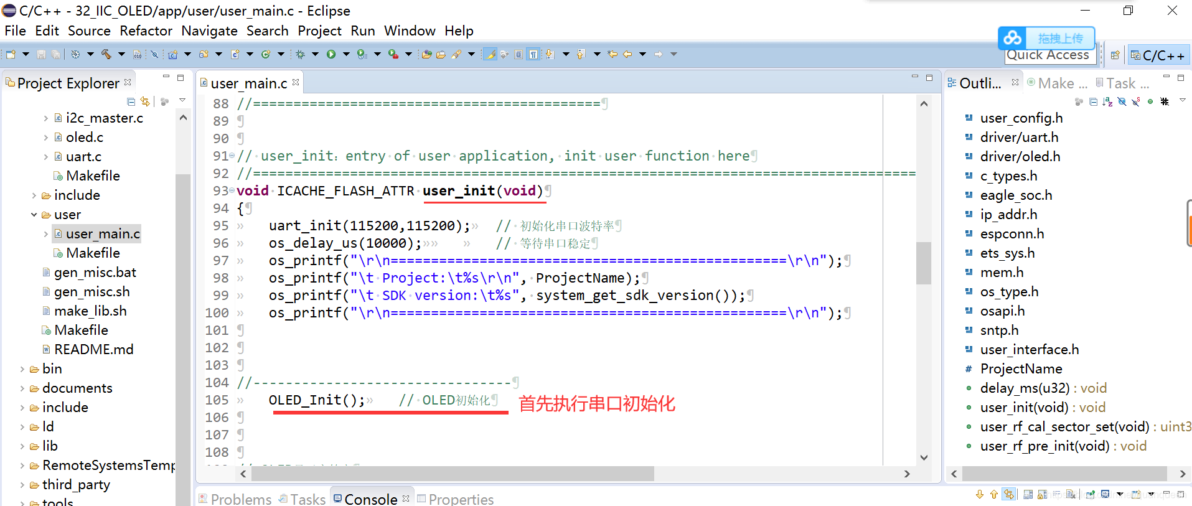
Task: Click the Debug bug icon
Action: click(x=300, y=54)
